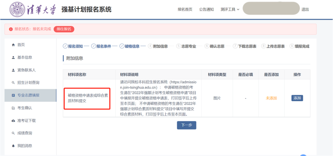Click the search icon beside 招生计划查询
333x156 pixels.
pos(13,83)
